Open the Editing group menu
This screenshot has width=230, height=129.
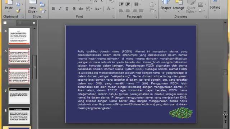tap(215, 6)
